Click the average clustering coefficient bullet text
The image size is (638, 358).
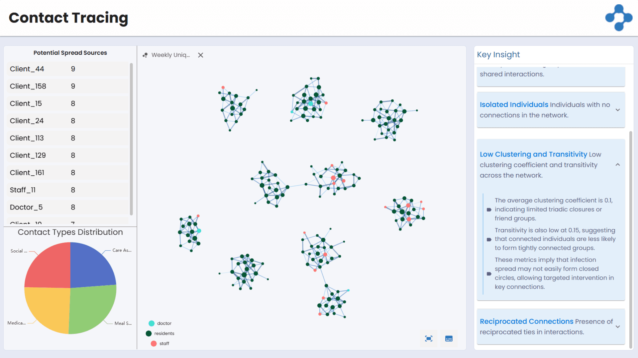[x=554, y=209]
